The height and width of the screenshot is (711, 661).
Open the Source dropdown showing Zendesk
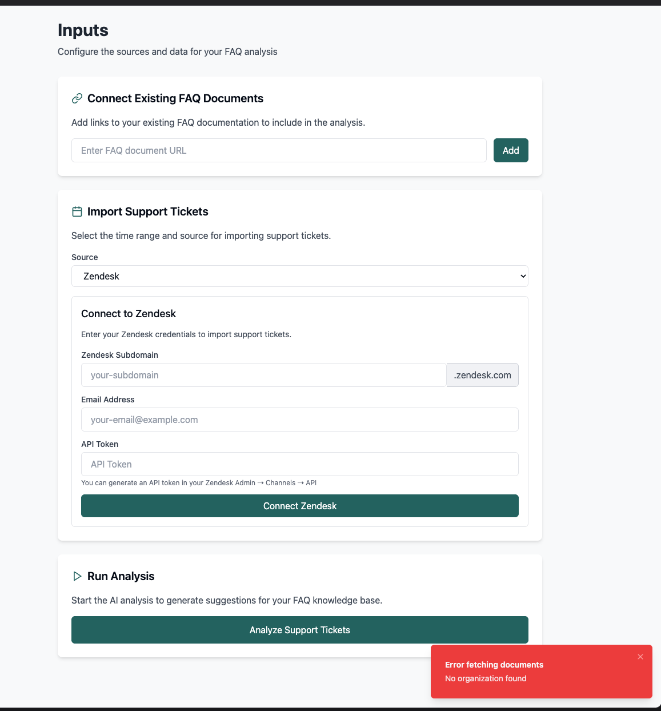(x=300, y=276)
